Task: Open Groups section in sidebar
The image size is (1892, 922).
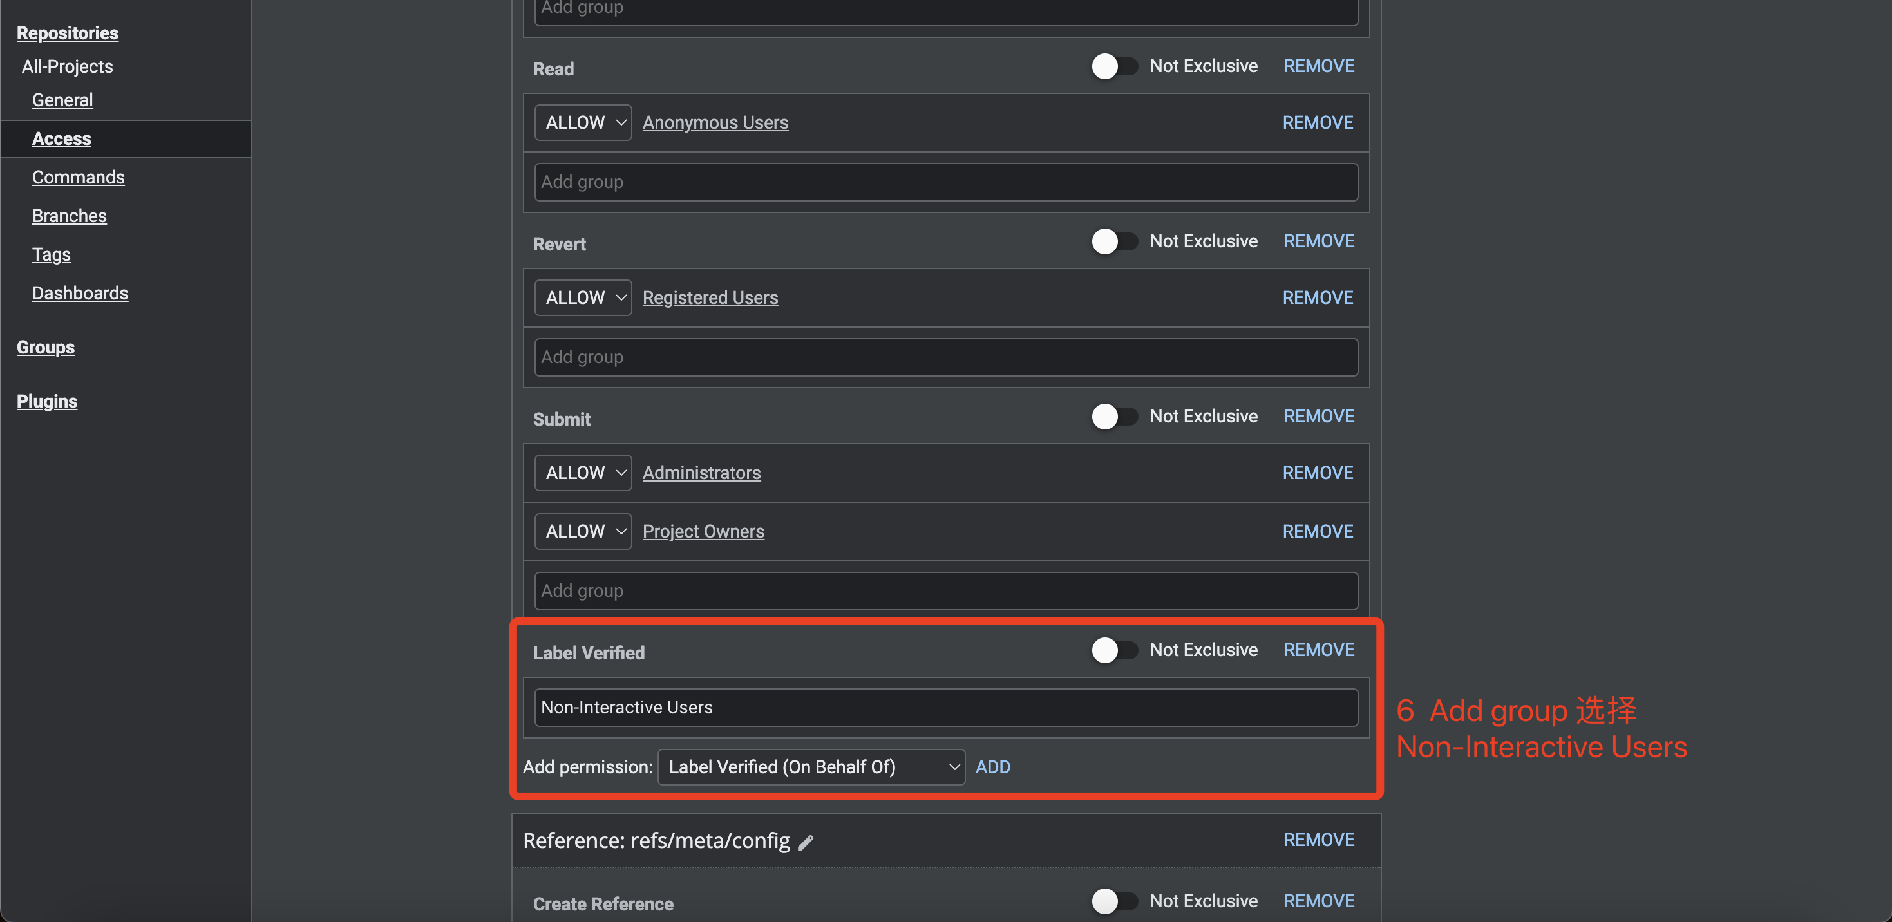Action: click(46, 347)
